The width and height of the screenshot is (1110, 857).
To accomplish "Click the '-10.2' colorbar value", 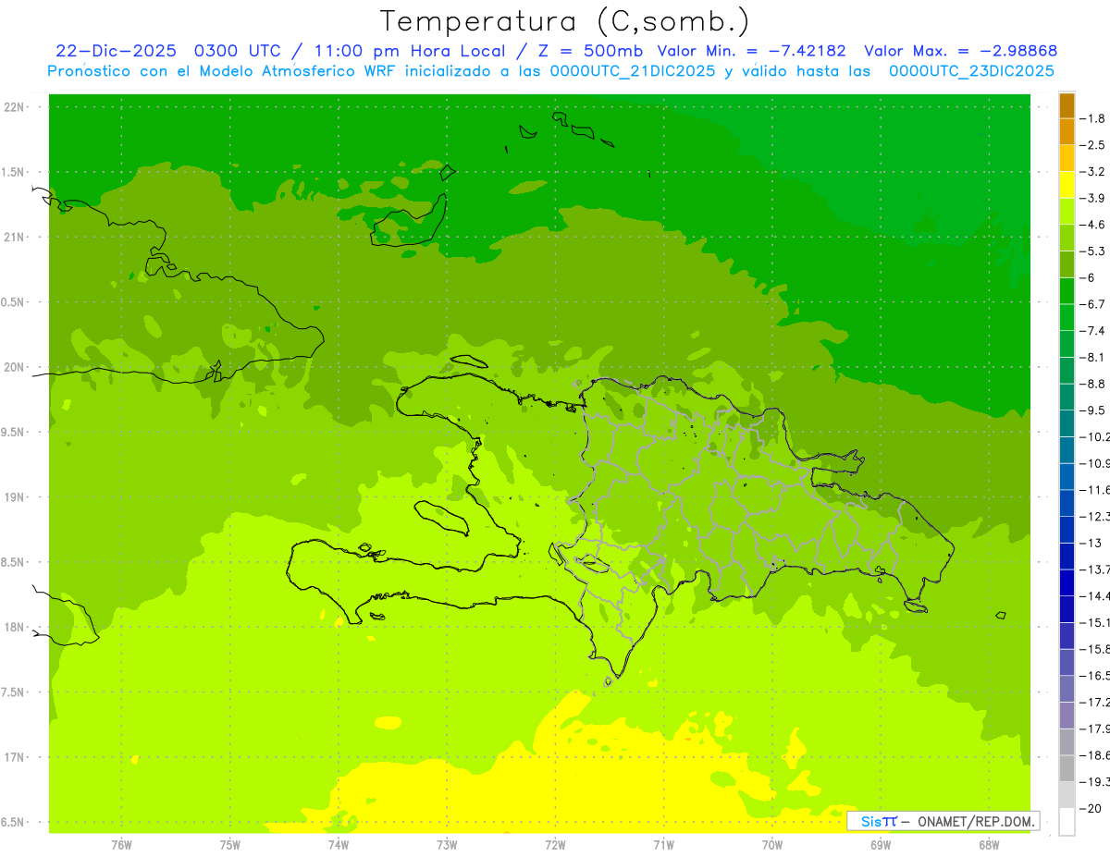I will tap(1095, 436).
